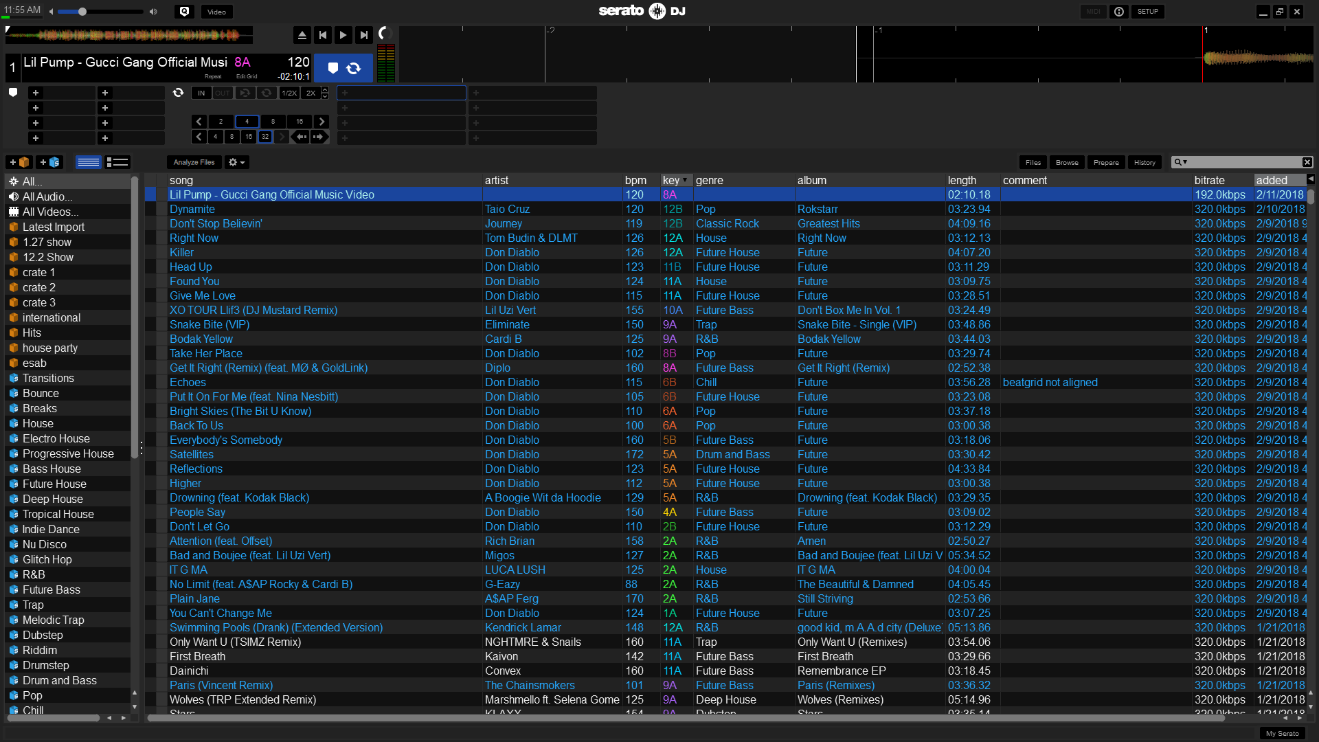Click the eject track button
This screenshot has width=1319, height=742.
(x=302, y=35)
